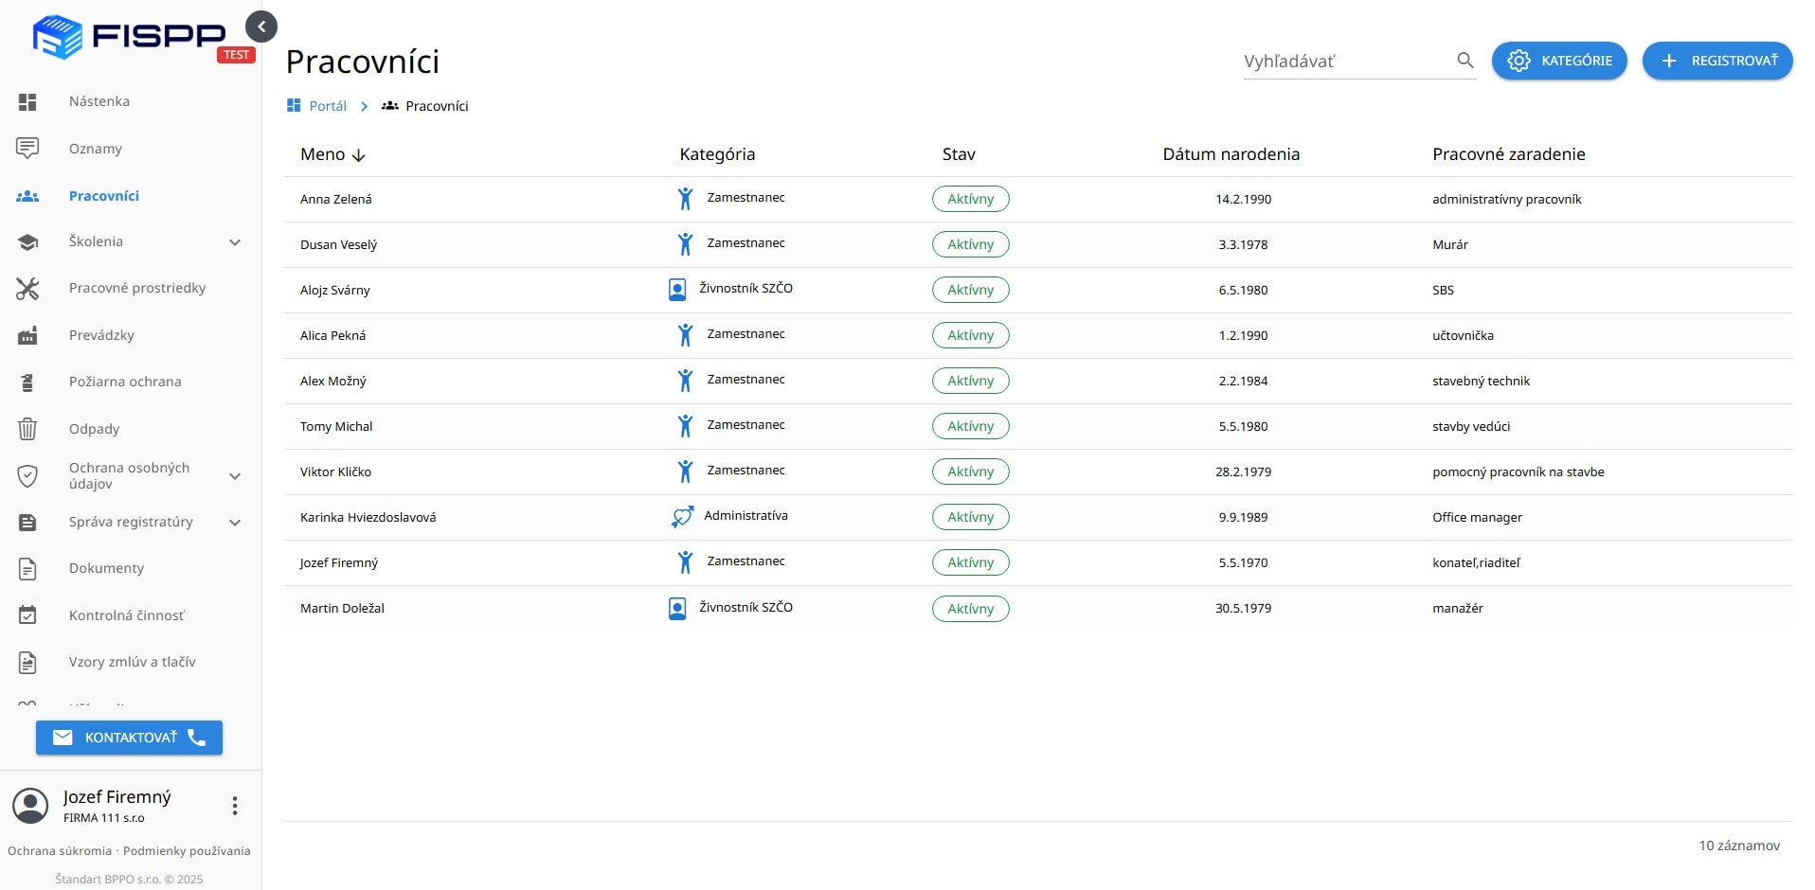
Task: Click the Požiarna ochrana extinguisher icon
Action: 27,383
